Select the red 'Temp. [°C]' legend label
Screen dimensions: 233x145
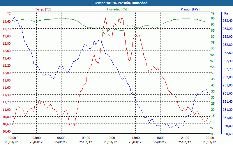(43, 9)
